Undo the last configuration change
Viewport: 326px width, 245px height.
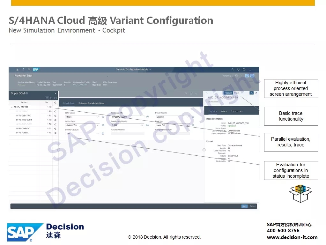tap(191, 93)
